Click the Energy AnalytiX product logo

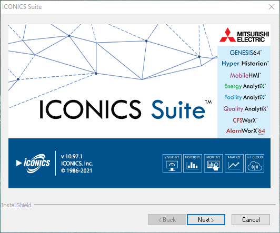pyautogui.click(x=245, y=86)
